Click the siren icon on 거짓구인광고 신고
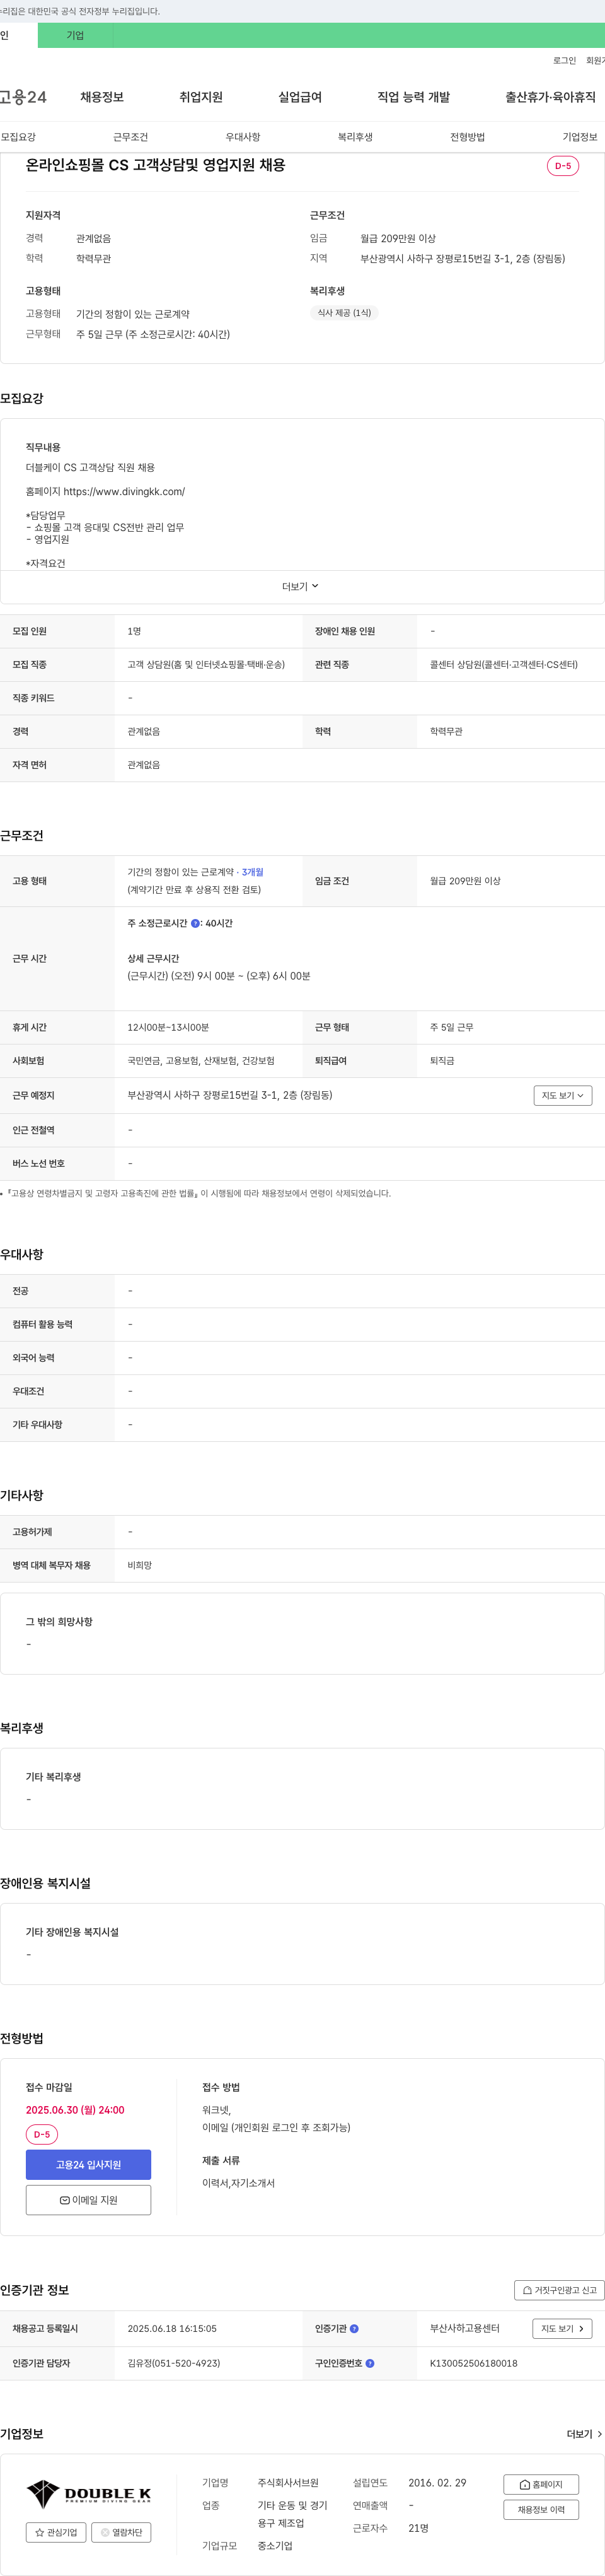The height and width of the screenshot is (2576, 605). click(x=528, y=2290)
